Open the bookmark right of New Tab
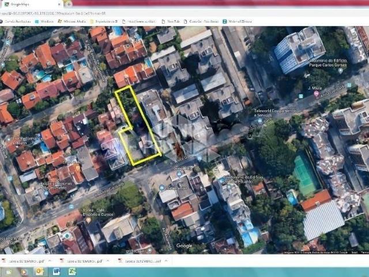 pos(201,21)
